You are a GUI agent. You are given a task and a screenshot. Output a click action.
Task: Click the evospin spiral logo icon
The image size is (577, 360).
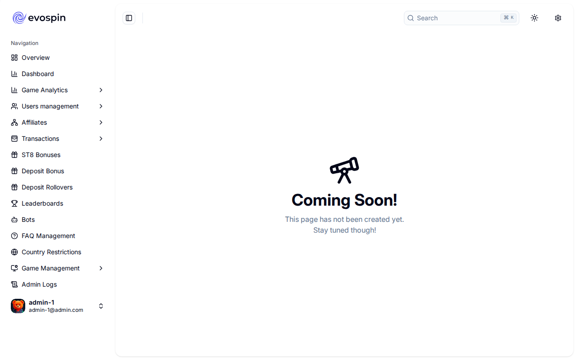(19, 18)
